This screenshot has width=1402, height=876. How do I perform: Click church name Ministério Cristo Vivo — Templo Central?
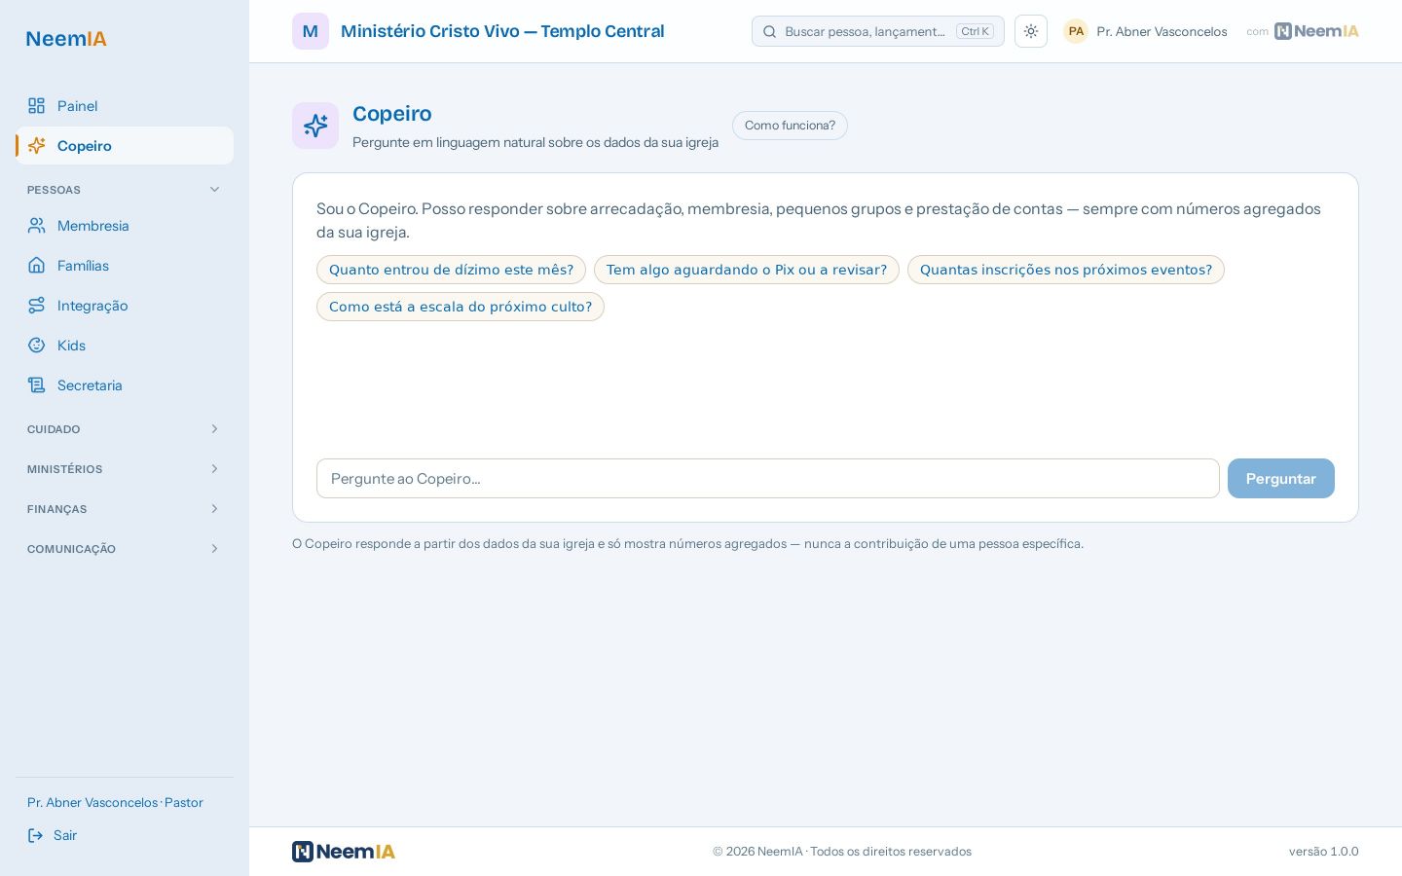[502, 31]
